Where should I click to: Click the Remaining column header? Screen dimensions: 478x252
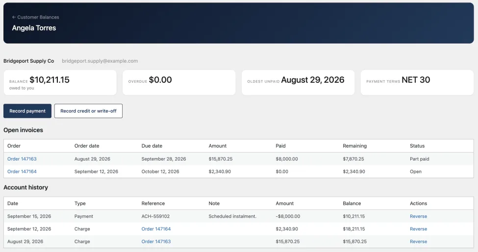(355, 146)
